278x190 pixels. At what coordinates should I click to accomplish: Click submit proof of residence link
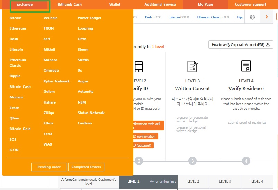click(247, 122)
